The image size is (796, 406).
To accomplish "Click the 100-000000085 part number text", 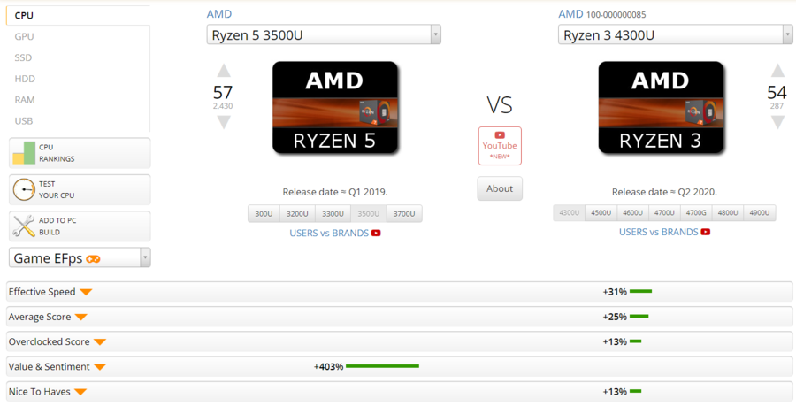I will click(616, 15).
